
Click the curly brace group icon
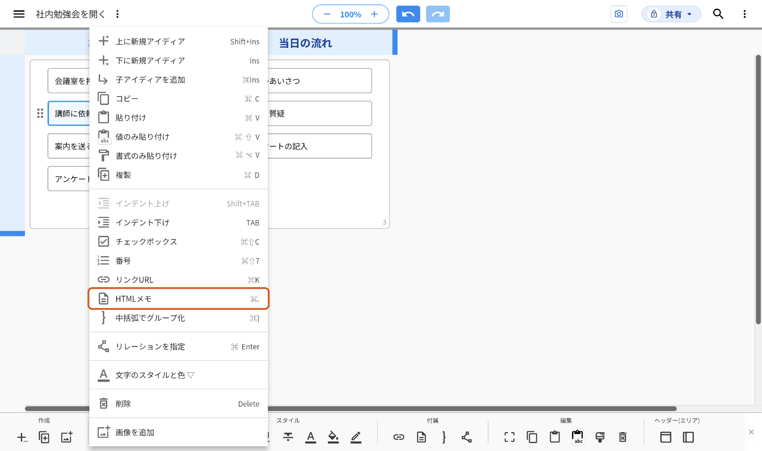tap(444, 437)
